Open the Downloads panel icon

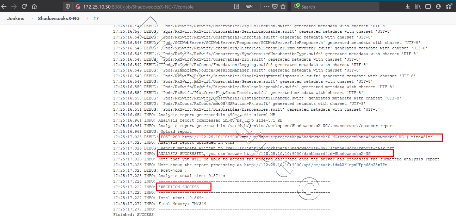(408, 6)
